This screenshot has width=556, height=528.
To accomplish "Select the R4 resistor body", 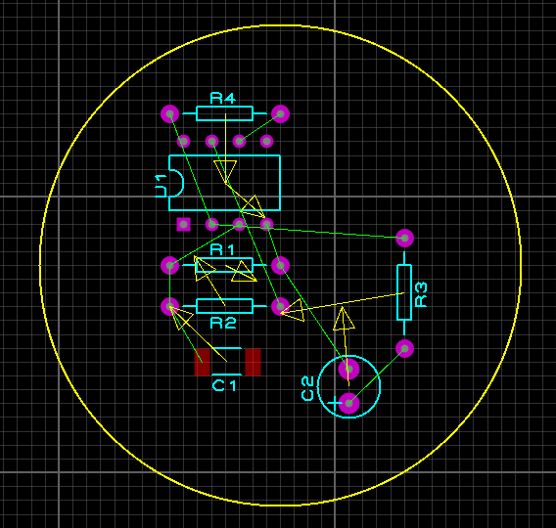I will [224, 113].
